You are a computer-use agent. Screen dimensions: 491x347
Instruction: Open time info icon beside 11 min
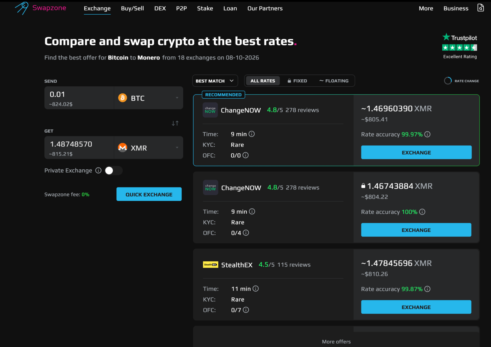point(256,289)
